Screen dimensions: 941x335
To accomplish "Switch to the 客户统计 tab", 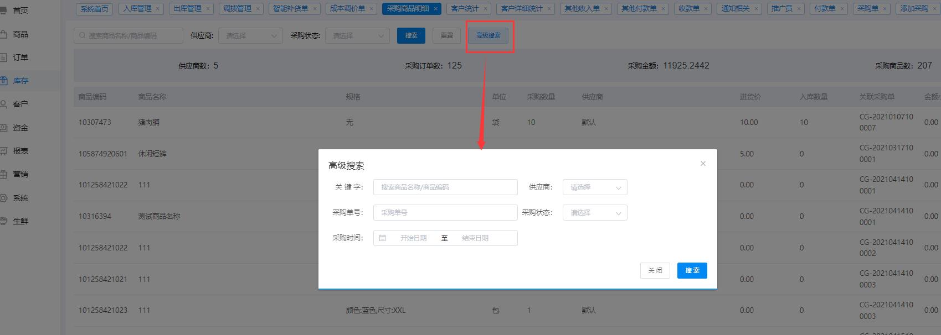I will coord(464,8).
